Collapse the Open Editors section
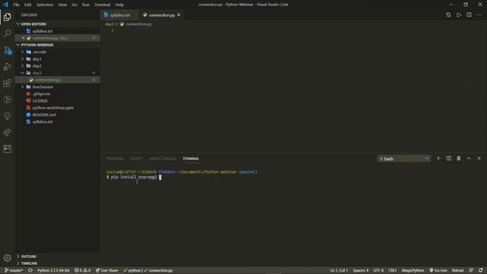The height and width of the screenshot is (274, 487). [18, 24]
